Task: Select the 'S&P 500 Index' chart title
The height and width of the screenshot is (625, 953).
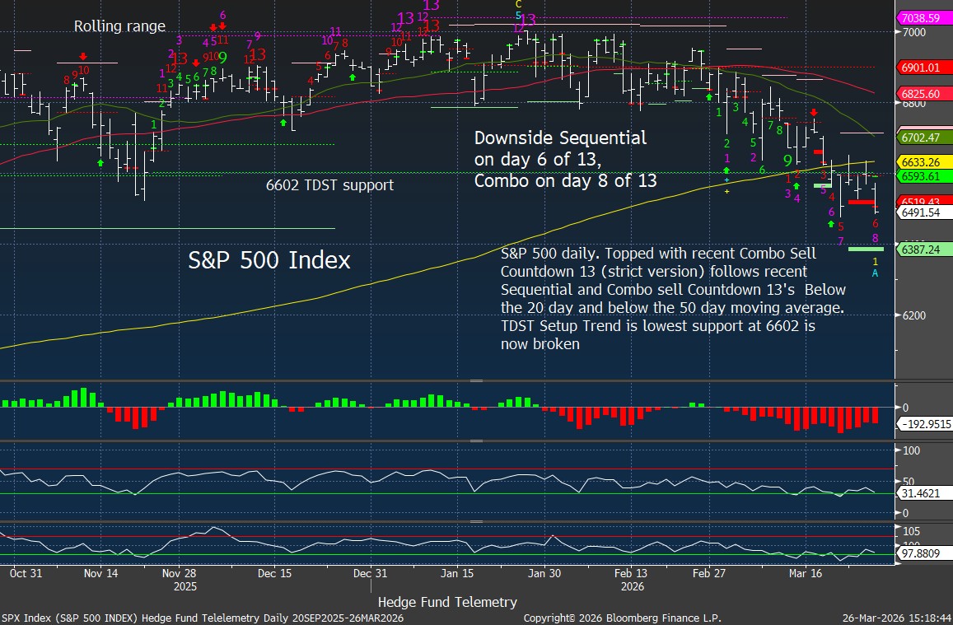Action: coord(269,260)
